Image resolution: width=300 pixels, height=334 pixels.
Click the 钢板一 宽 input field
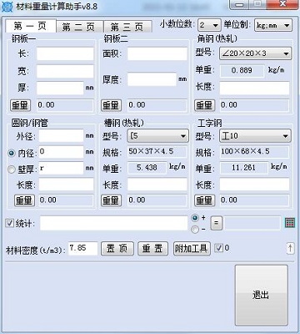pos(65,72)
